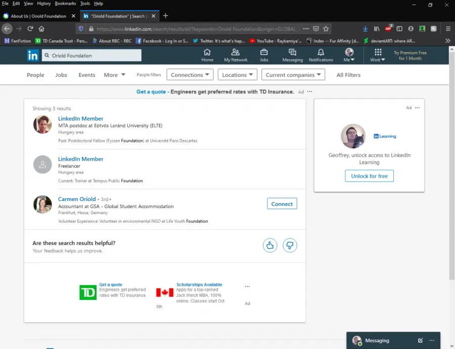Viewport: 455px width, 349px height.
Task: Click the search magnifier icon
Action: pyautogui.click(x=47, y=56)
